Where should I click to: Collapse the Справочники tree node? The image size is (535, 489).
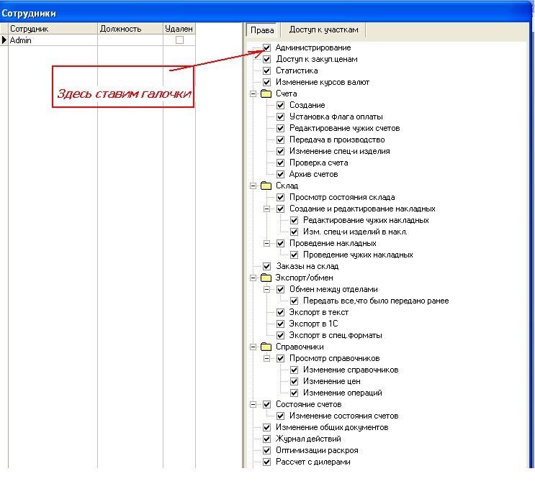click(253, 347)
